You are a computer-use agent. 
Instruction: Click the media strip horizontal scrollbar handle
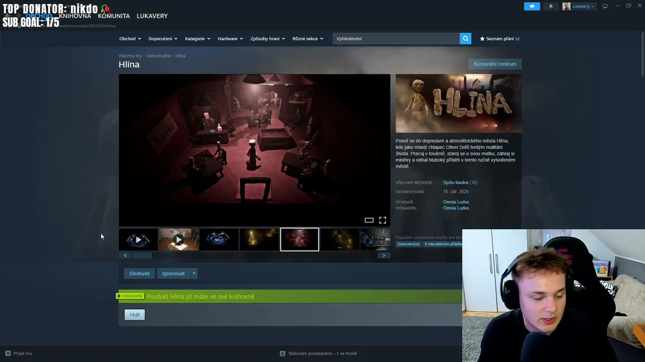[142, 255]
